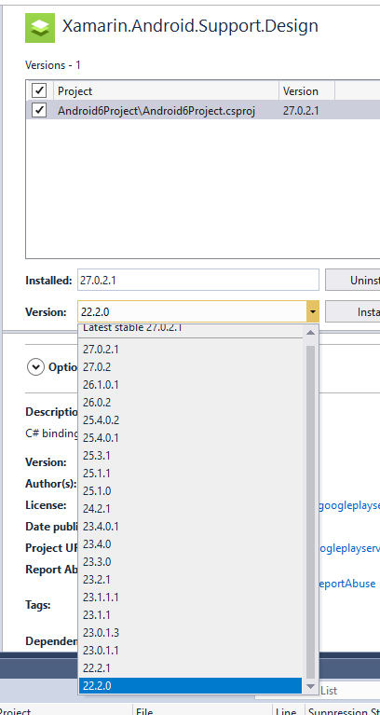Open the reportAbuse link
This screenshot has height=715, width=380.
[x=347, y=584]
